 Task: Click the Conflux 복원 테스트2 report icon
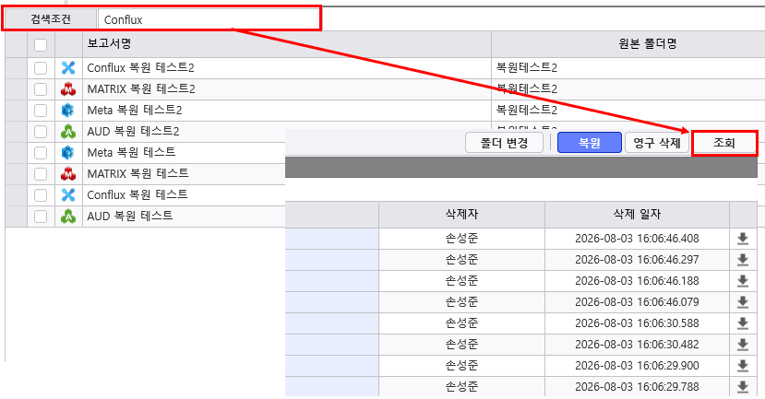point(68,67)
